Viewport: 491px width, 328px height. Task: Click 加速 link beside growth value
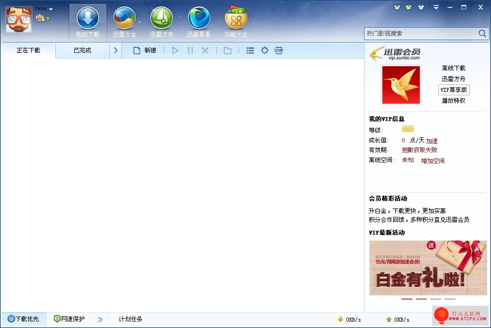point(432,141)
